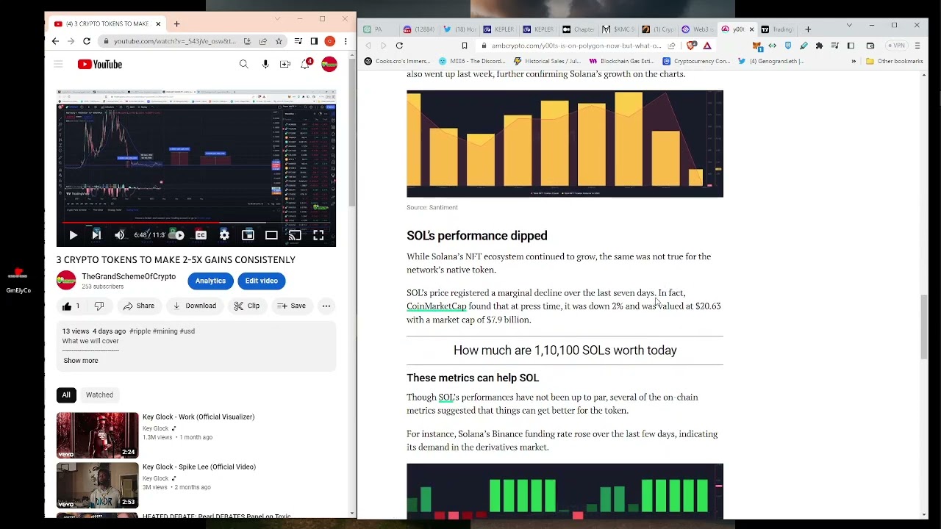Open Chrome side panel icon
941x529 pixels.
click(314, 41)
